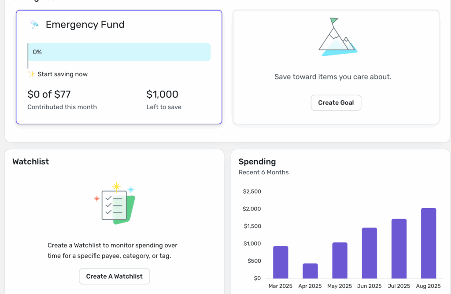Screen dimensions: 451x294
Task: Click the Watchlist panel title
Action: (x=30, y=162)
